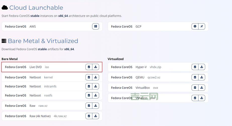The image size is (232, 126).
Task: Open clipboard verify icon for Raw (4k Native)
Action: pos(89,116)
